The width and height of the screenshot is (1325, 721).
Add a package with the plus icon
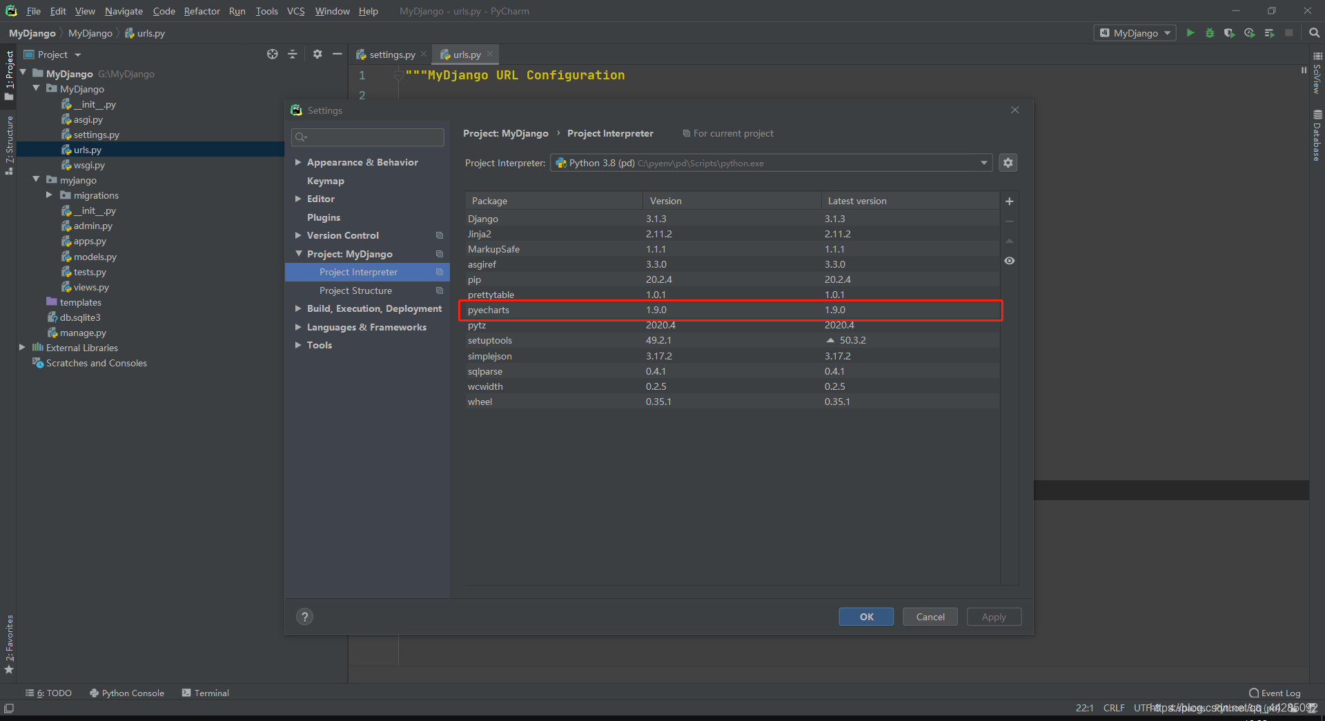click(x=1010, y=201)
